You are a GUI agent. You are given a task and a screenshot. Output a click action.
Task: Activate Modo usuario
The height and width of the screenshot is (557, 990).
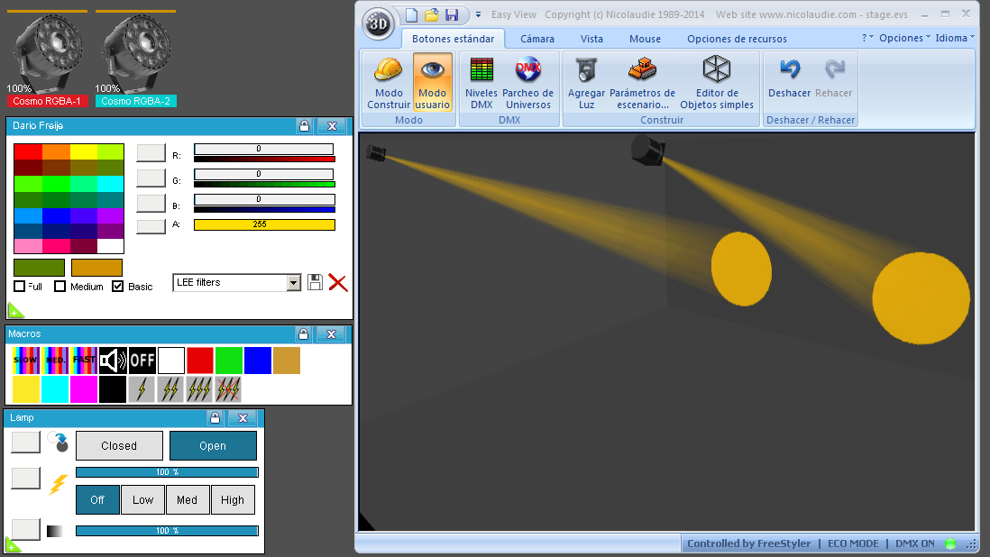tap(433, 83)
